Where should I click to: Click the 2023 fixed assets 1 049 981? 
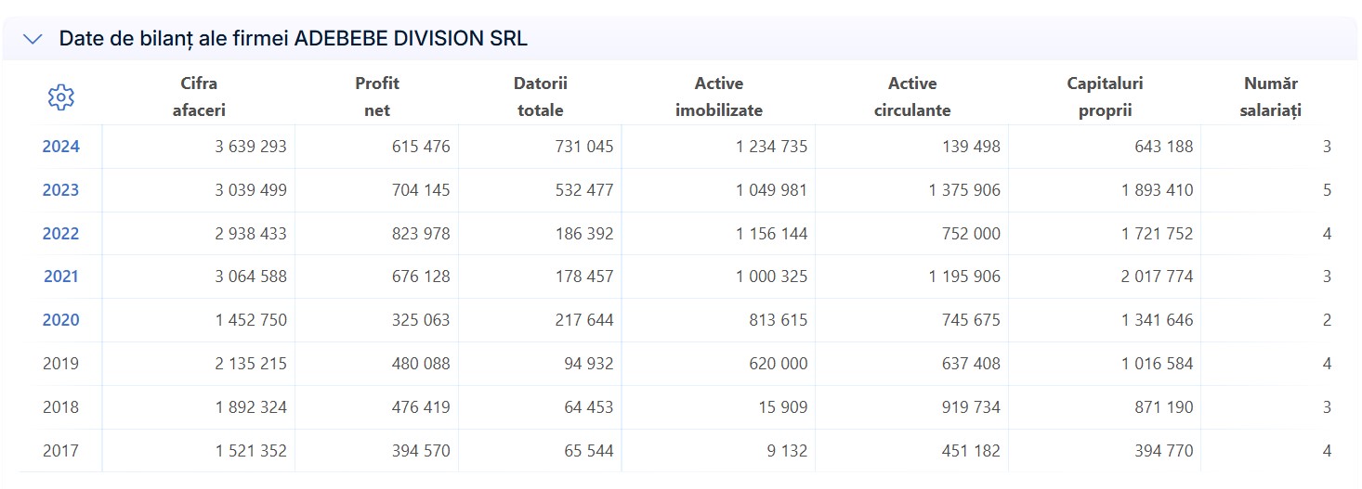(x=772, y=190)
